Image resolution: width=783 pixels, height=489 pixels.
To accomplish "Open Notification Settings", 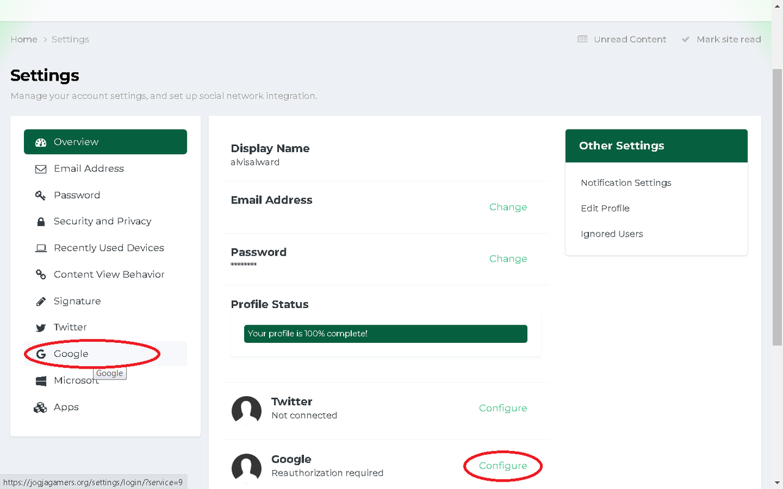I will click(x=626, y=183).
